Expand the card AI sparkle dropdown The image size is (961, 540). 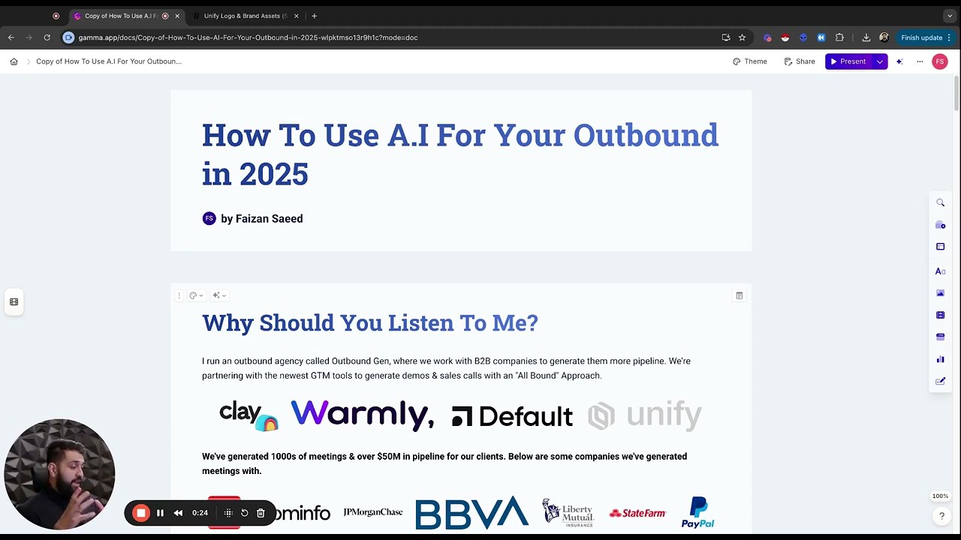point(219,295)
